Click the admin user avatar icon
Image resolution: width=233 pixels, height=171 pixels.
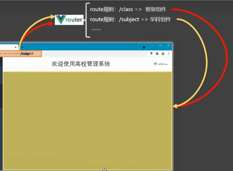point(156,64)
